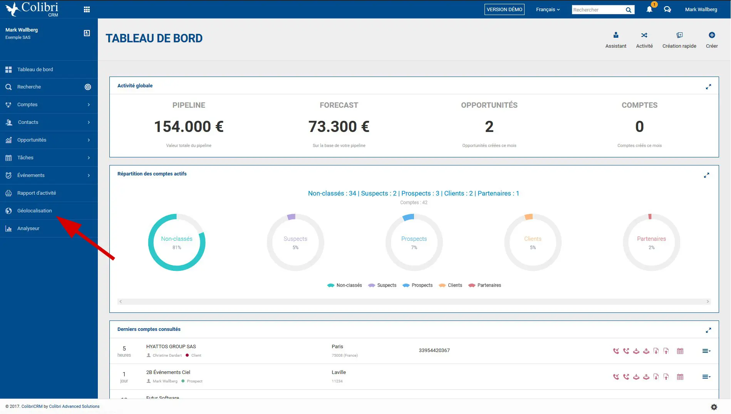Open Création rapide

[x=679, y=40]
